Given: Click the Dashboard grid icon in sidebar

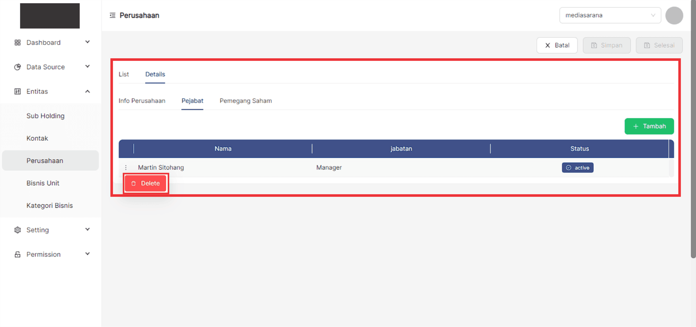Looking at the screenshot, I should (17, 42).
